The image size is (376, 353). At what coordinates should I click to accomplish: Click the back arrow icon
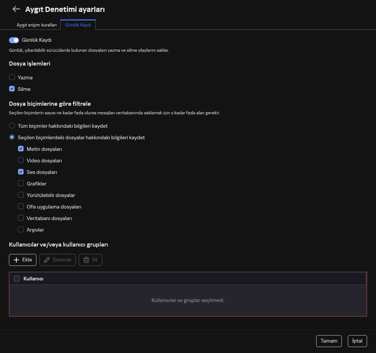(16, 9)
